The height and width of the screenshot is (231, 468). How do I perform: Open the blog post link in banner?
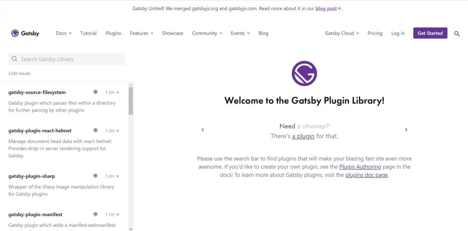pyautogui.click(x=328, y=8)
